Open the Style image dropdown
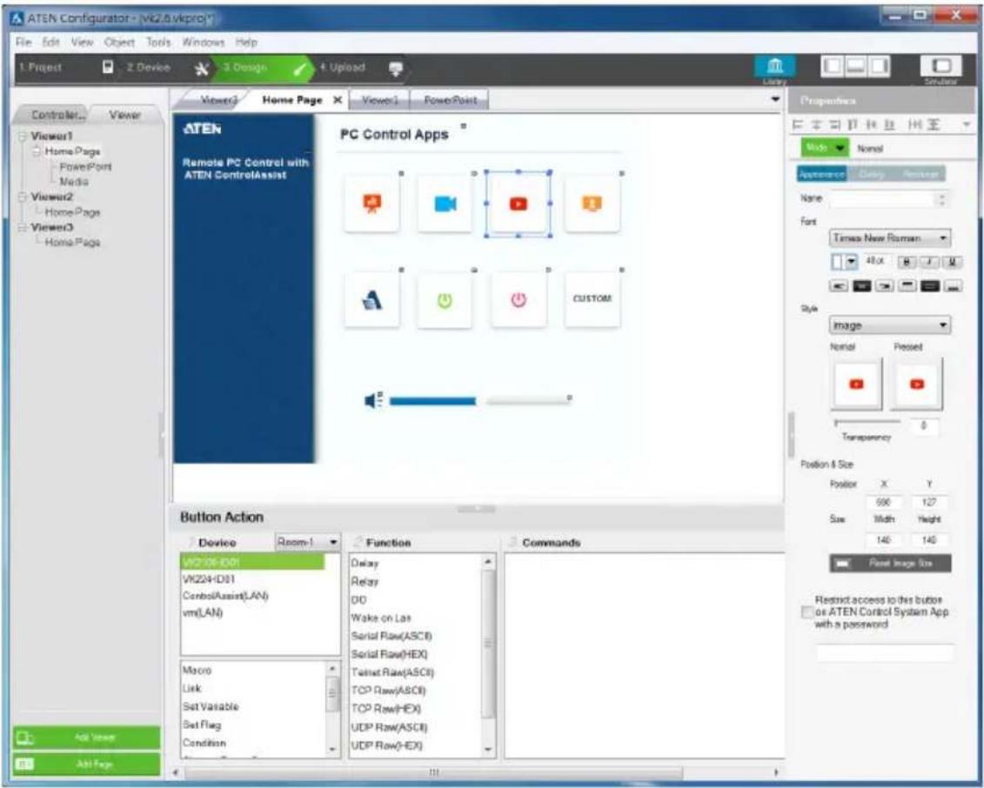The width and height of the screenshot is (984, 788). tap(890, 325)
